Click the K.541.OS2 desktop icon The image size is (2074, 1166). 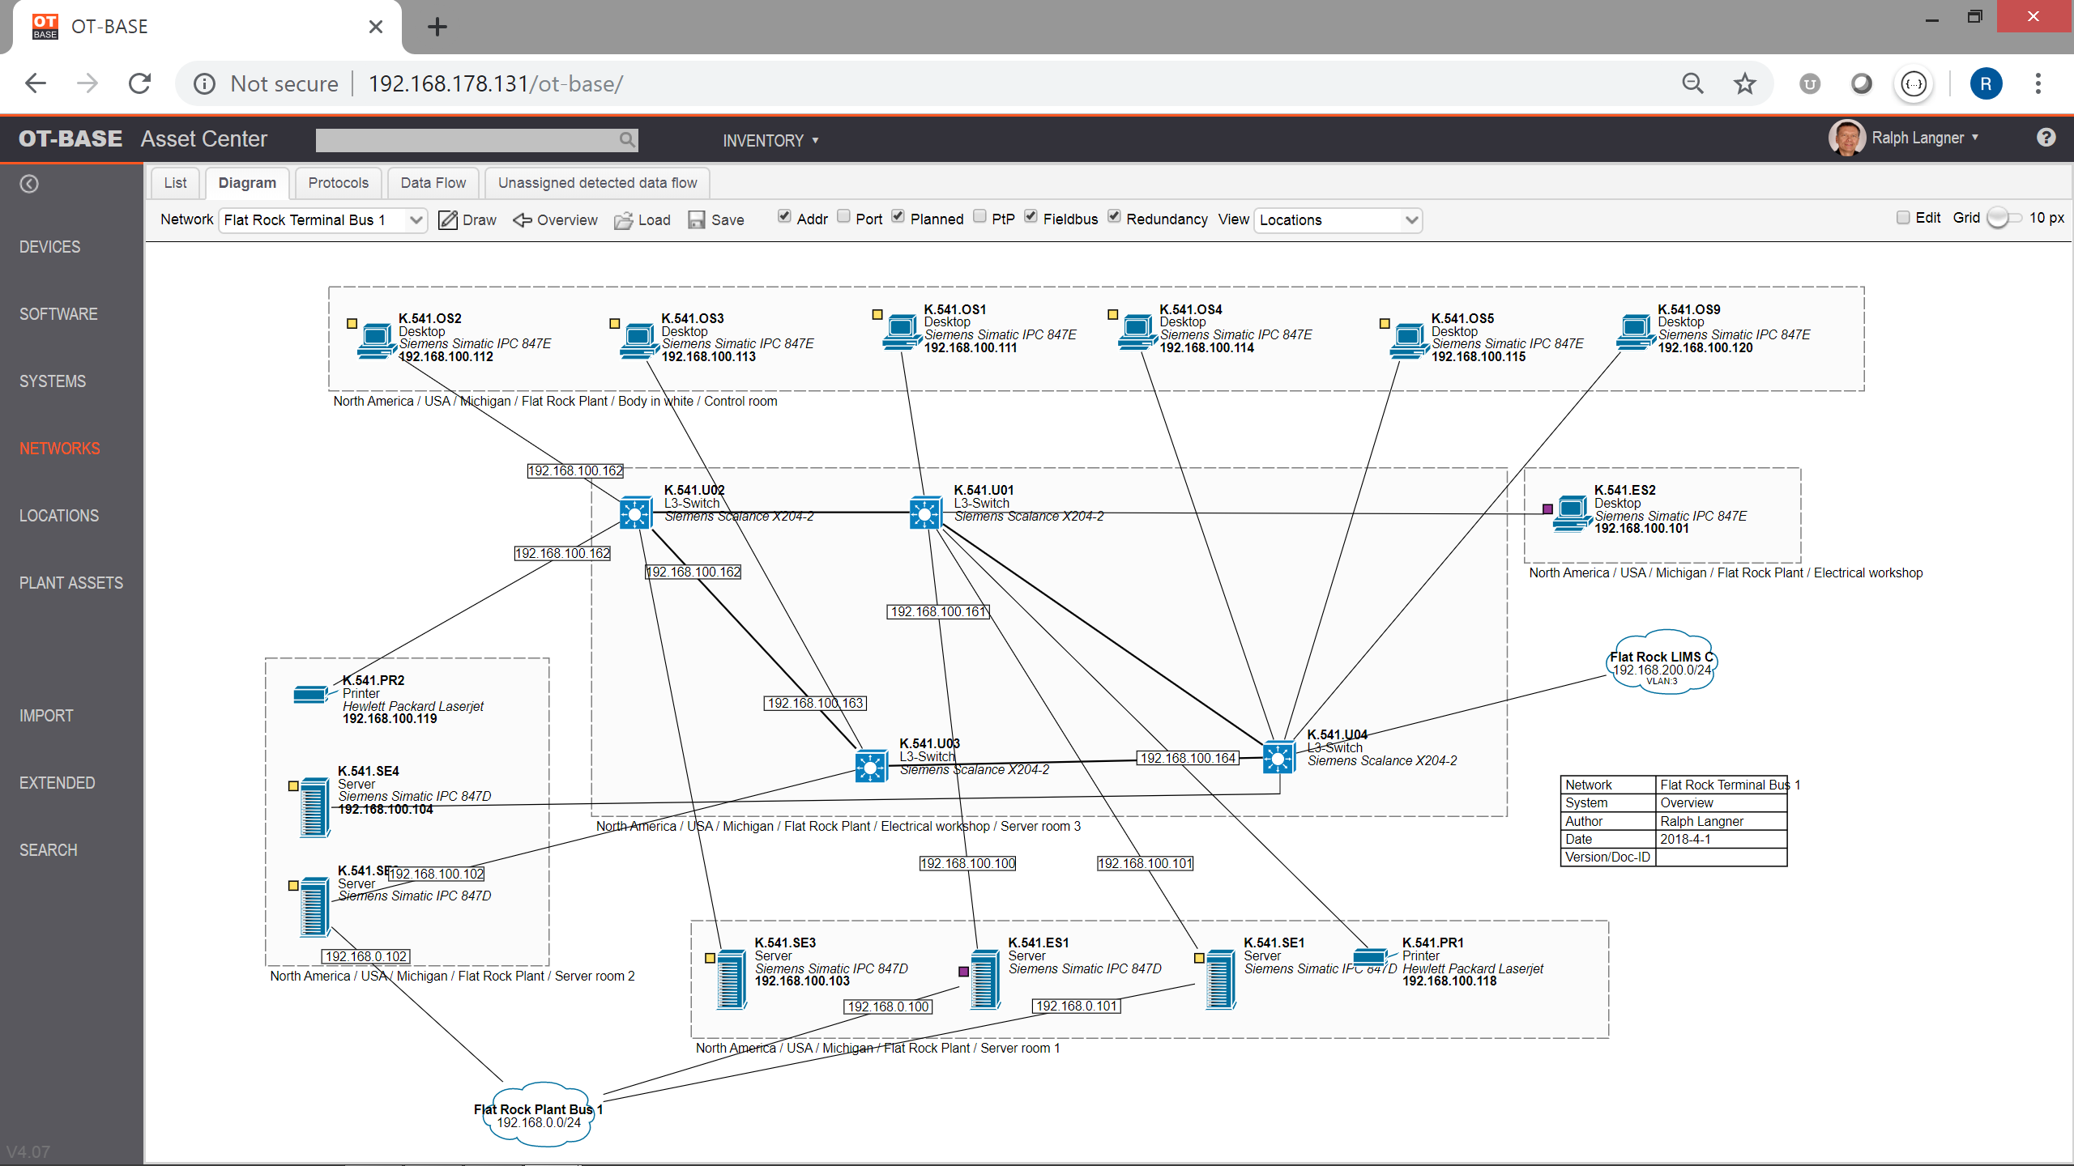(377, 340)
